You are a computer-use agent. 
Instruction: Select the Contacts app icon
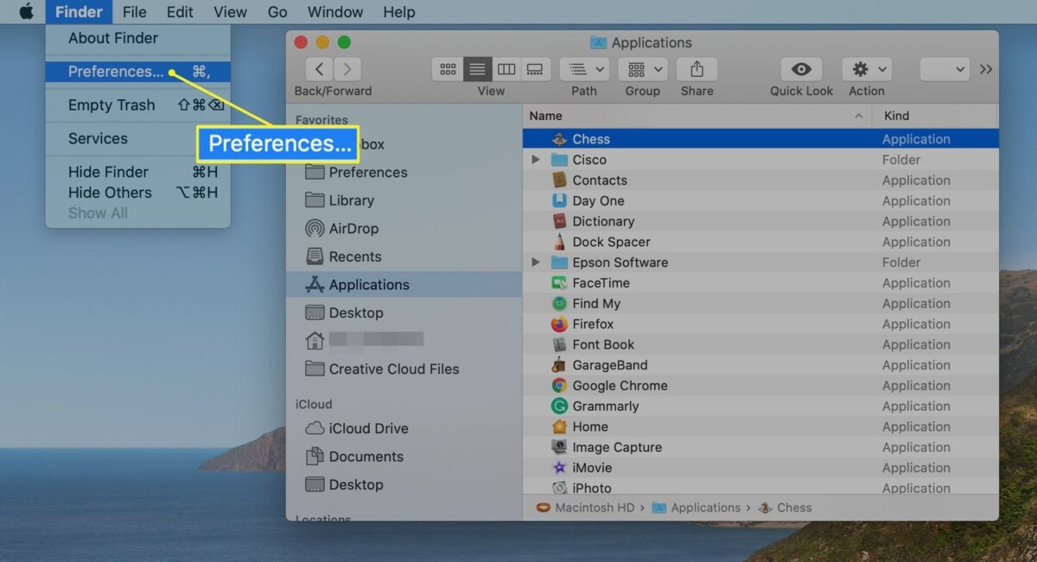[559, 180]
